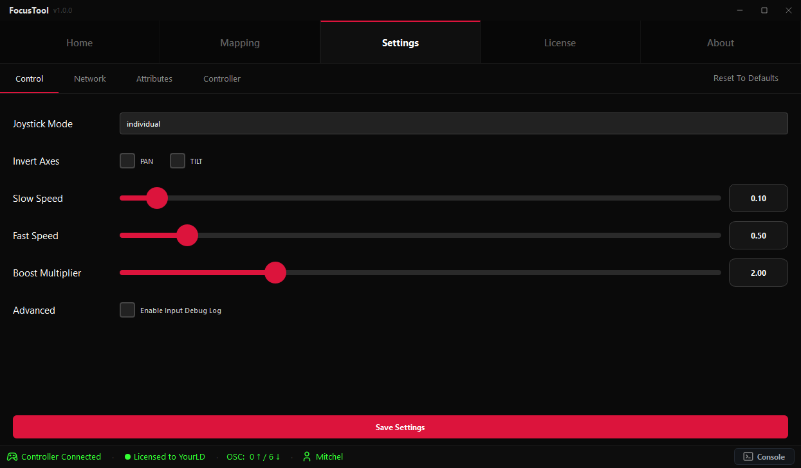Click the Fast Speed label

point(35,235)
